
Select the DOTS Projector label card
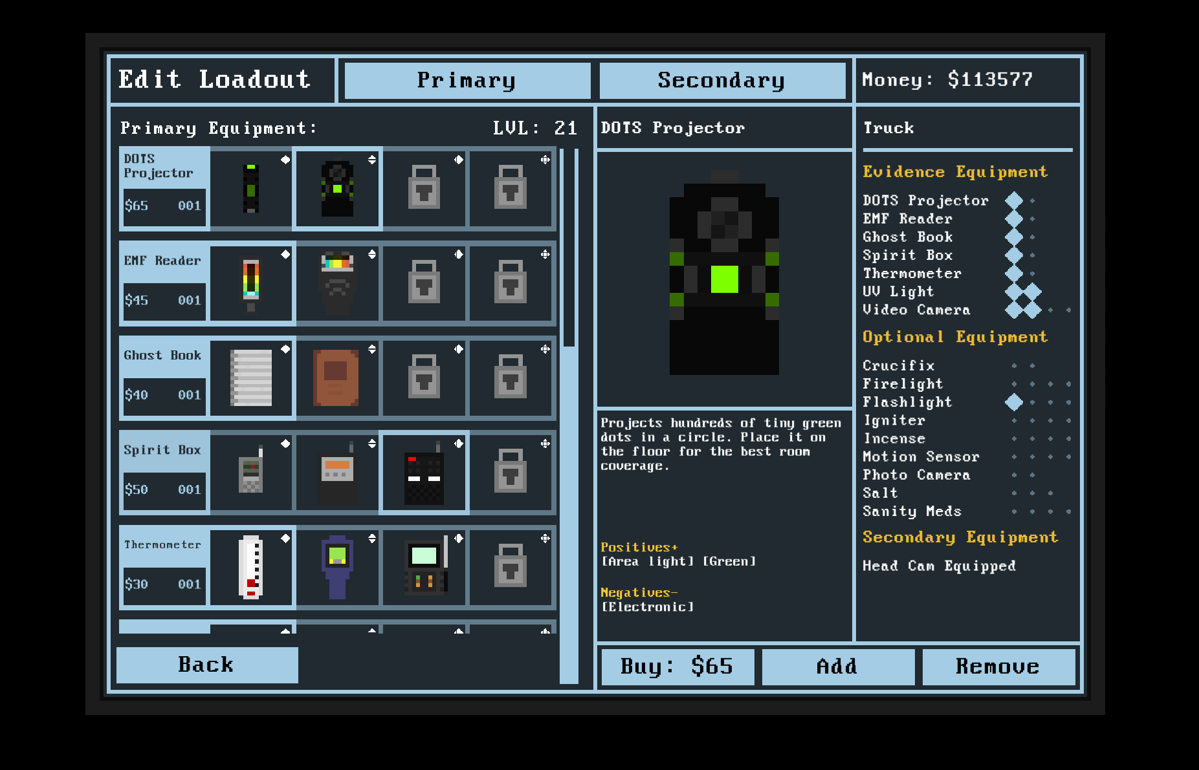tap(164, 188)
